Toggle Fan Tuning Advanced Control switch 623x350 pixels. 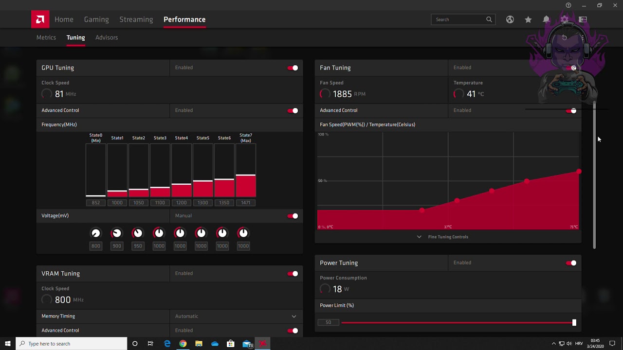coord(571,111)
